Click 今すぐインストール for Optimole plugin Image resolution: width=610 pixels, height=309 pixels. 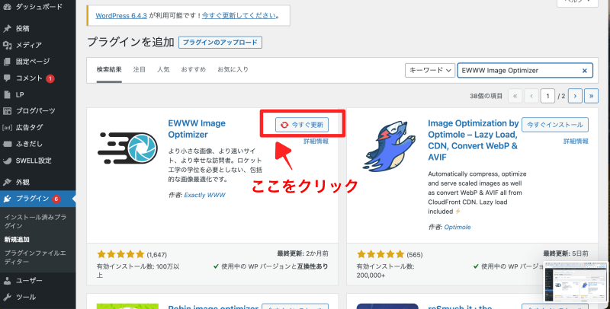555,125
